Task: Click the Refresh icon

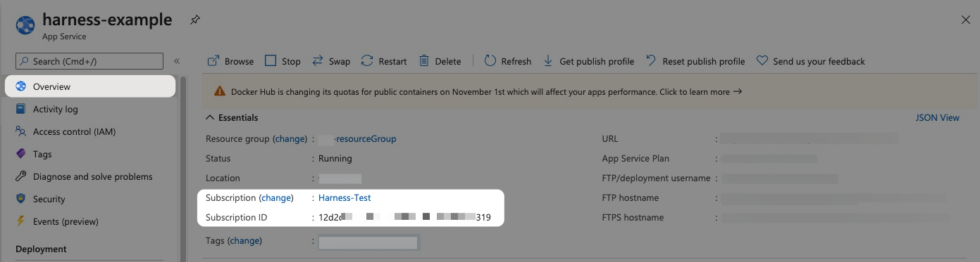Action: 490,61
